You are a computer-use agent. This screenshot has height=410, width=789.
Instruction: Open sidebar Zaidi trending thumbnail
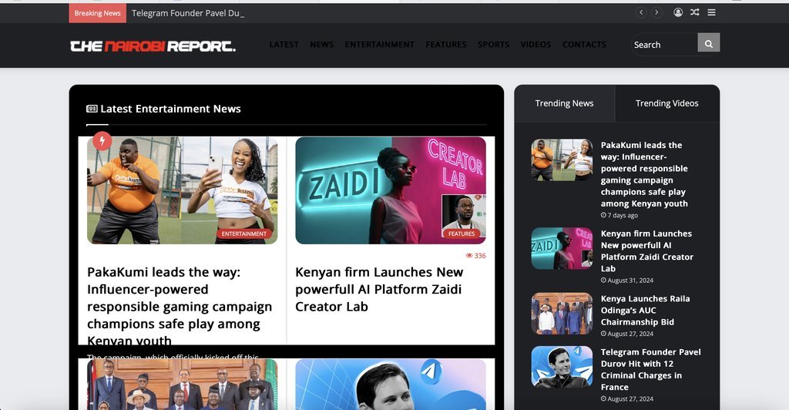562,248
